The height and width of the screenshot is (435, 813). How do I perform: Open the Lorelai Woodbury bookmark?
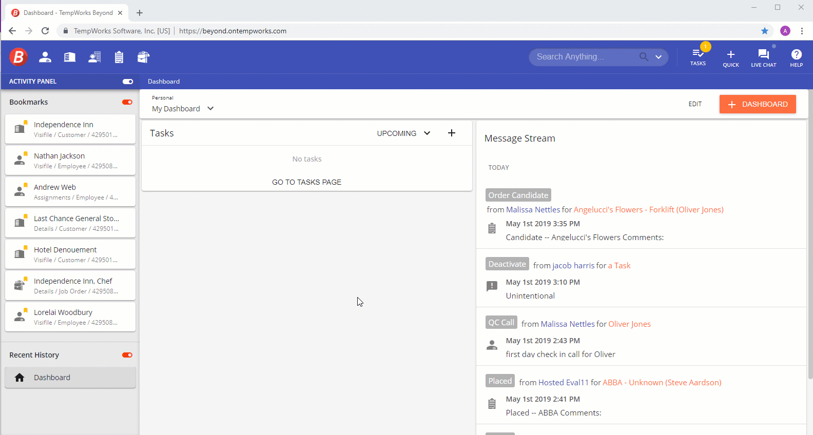(x=70, y=317)
